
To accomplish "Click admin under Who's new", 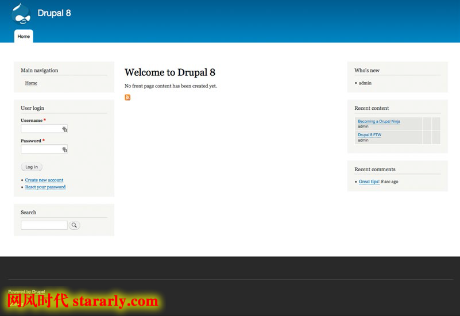I will (x=365, y=83).
